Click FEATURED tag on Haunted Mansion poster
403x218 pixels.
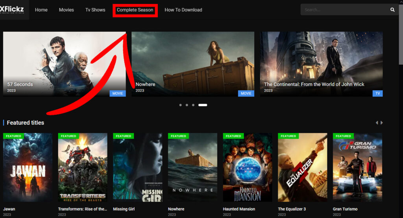point(233,136)
